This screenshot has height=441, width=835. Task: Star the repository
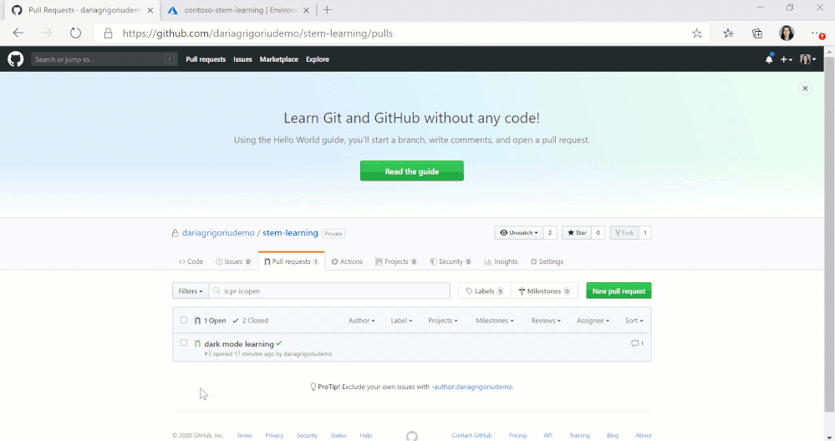[x=577, y=232]
